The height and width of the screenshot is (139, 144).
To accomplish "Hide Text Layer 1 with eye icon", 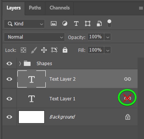I will 9,98.
